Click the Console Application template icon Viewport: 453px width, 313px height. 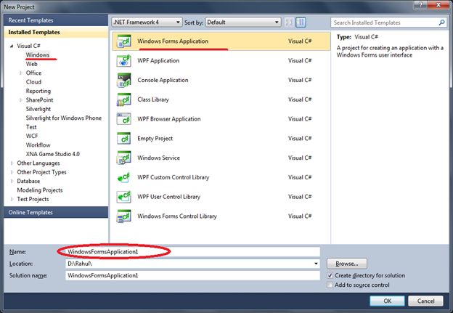[124, 80]
